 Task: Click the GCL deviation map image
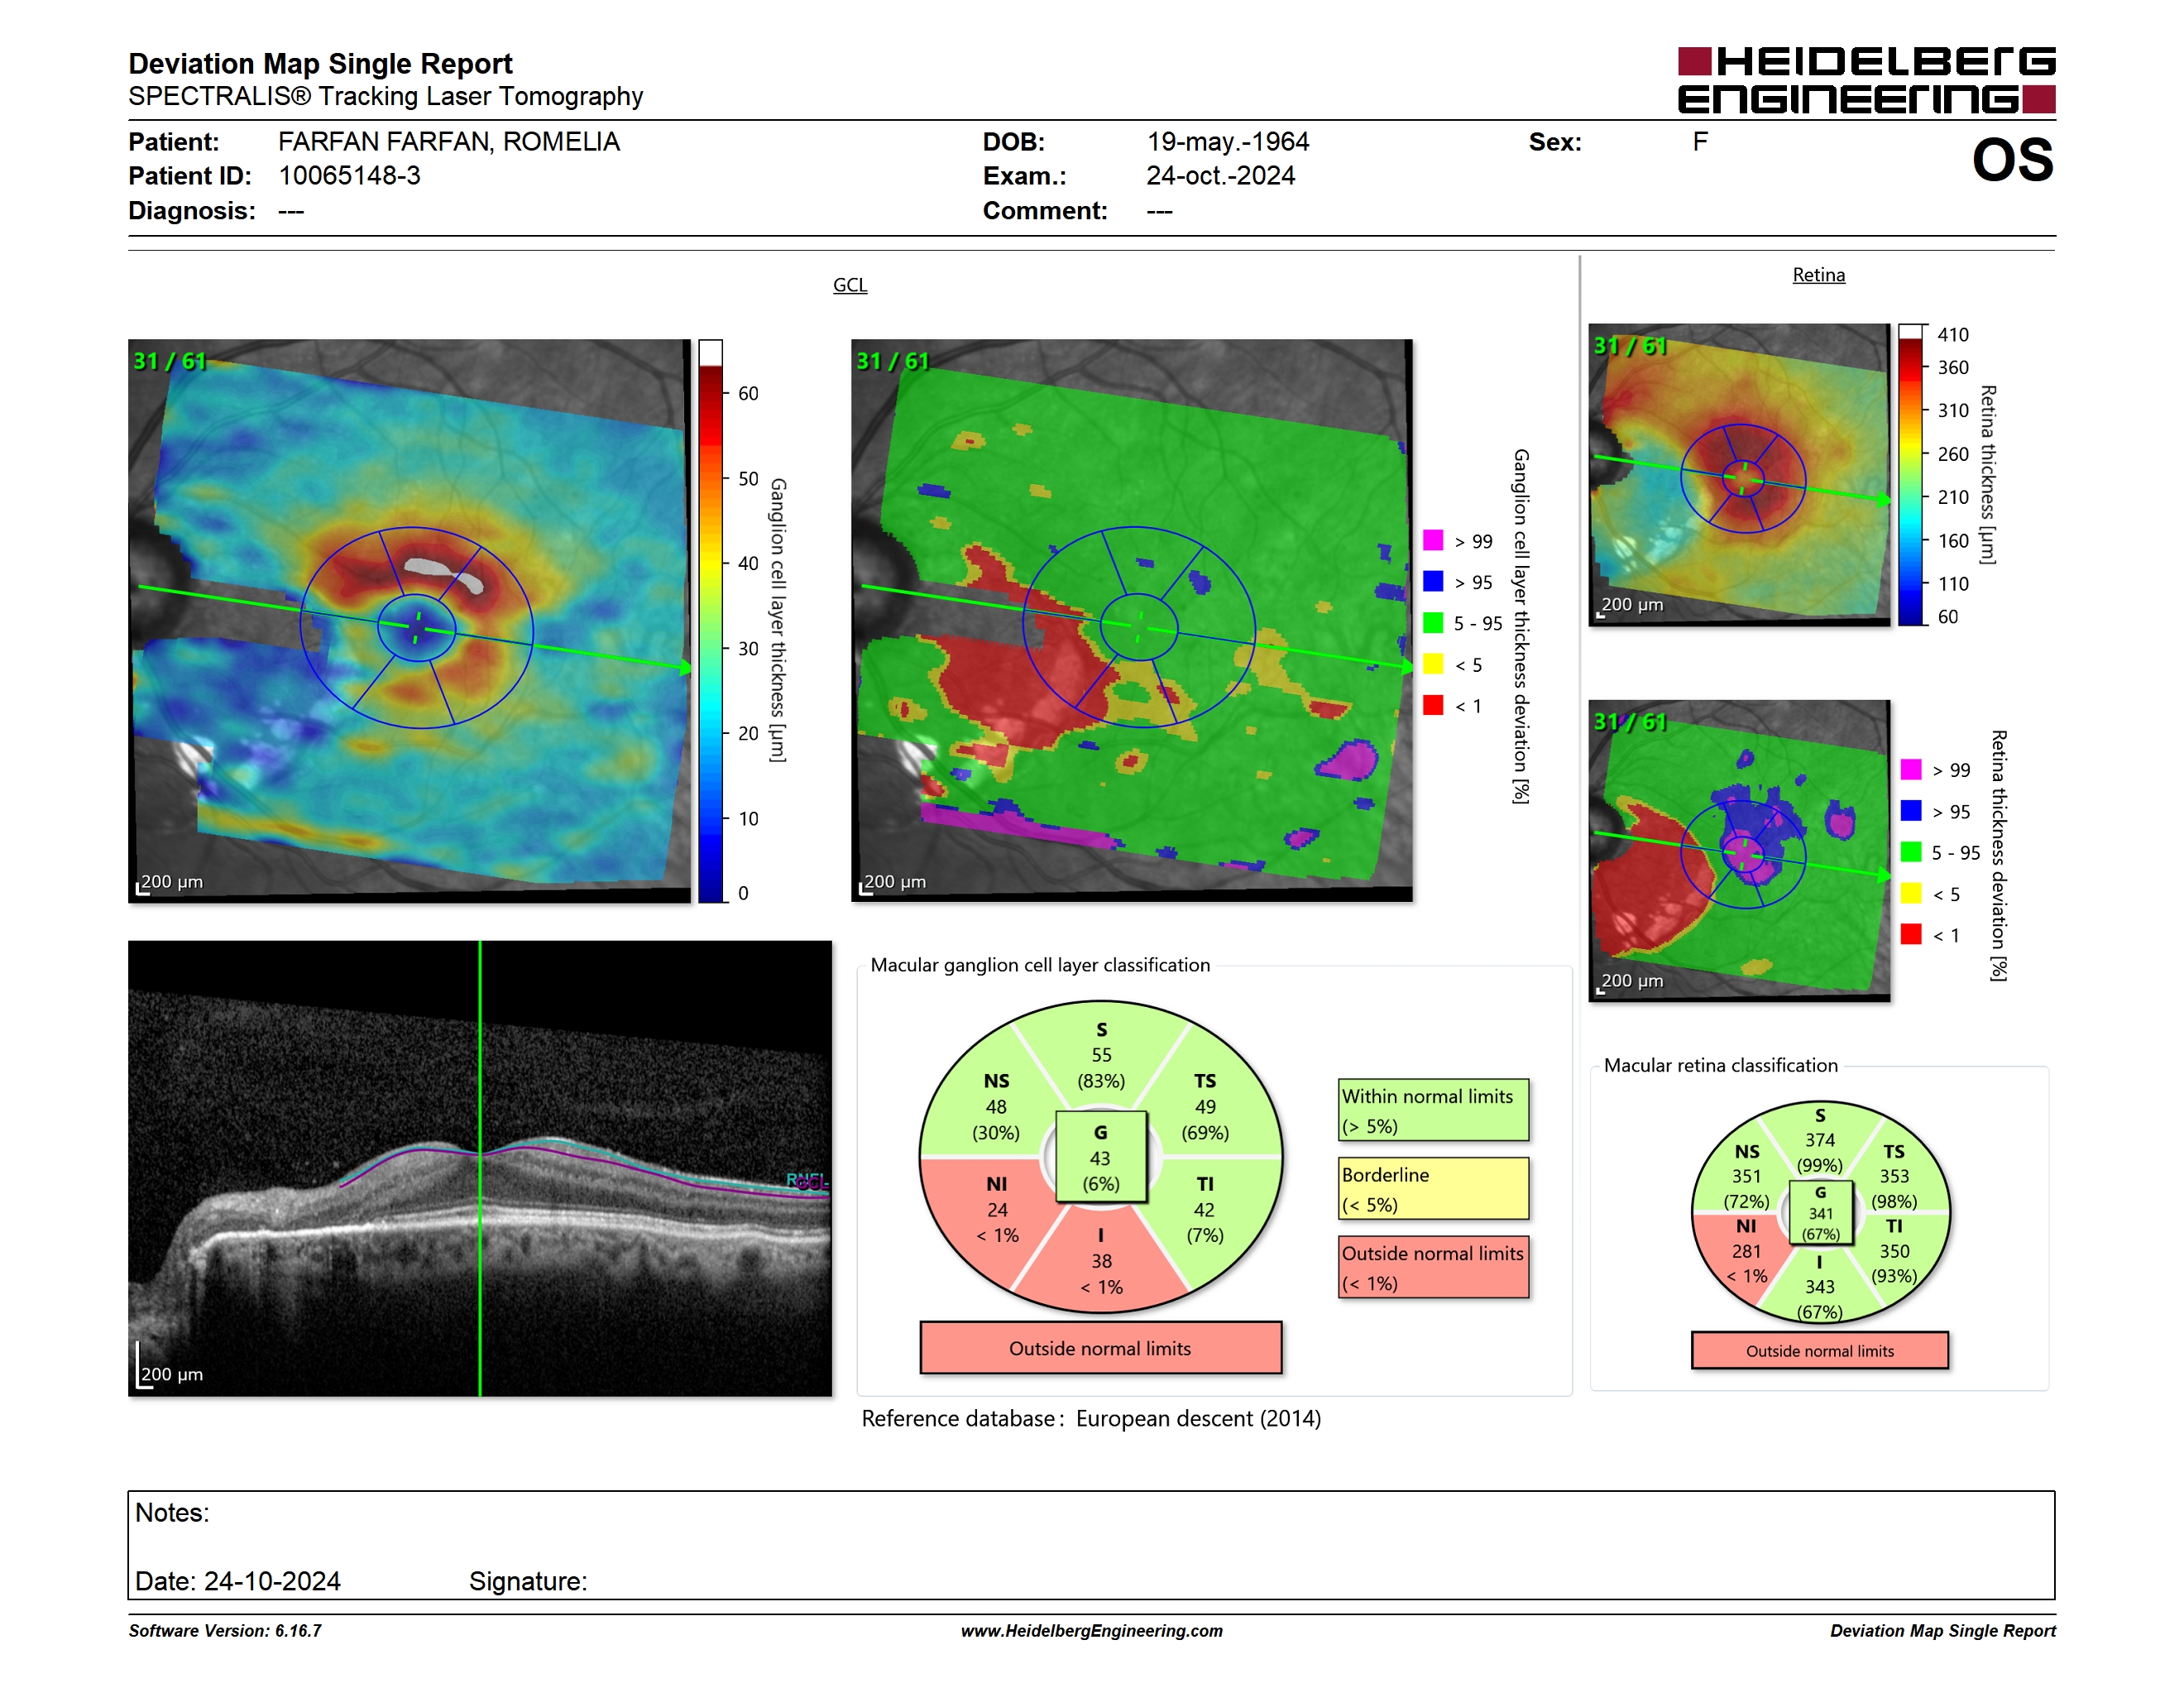coord(1131,620)
